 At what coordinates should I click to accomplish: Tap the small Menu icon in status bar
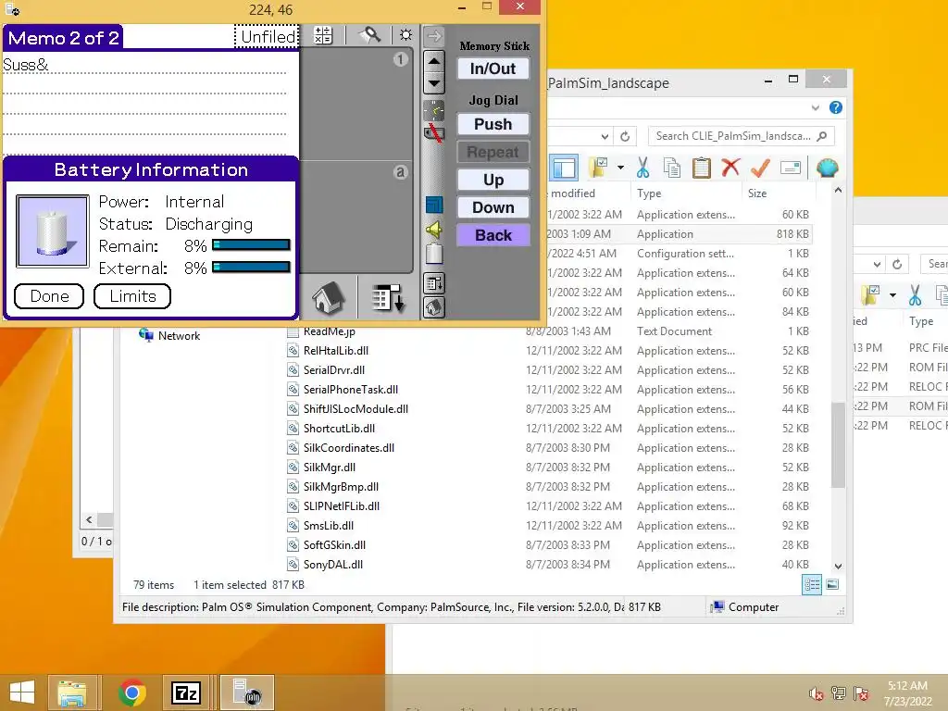[434, 283]
